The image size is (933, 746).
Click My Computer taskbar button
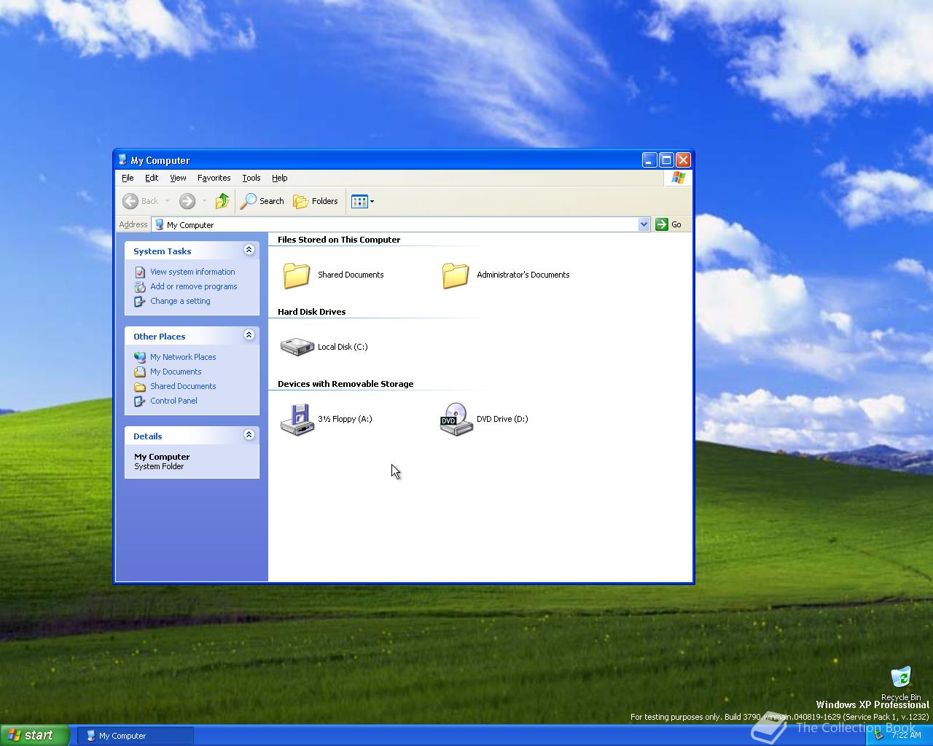136,736
